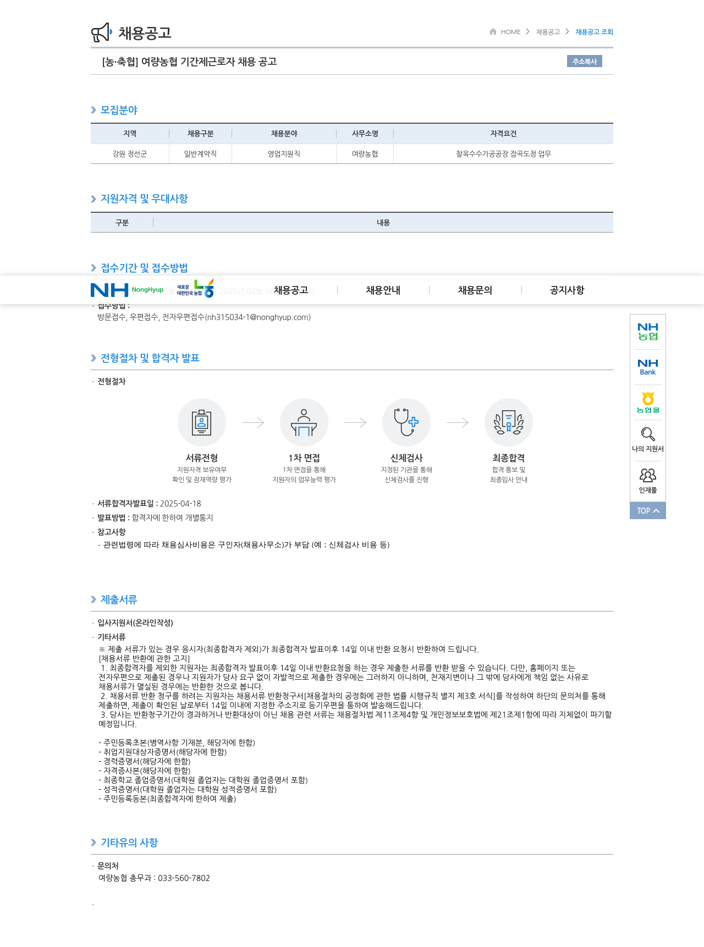This screenshot has width=704, height=947.
Task: Open 나의 지원서 magnifier shortcut
Action: [x=648, y=439]
